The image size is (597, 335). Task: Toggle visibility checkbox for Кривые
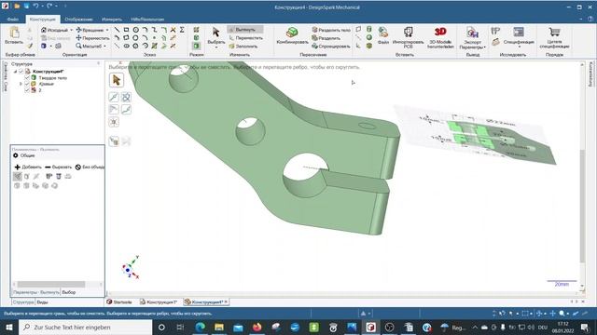pos(27,84)
